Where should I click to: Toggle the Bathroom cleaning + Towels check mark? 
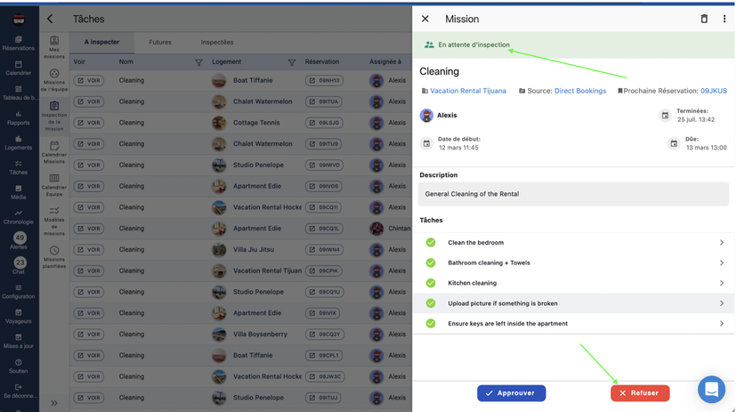tap(431, 263)
